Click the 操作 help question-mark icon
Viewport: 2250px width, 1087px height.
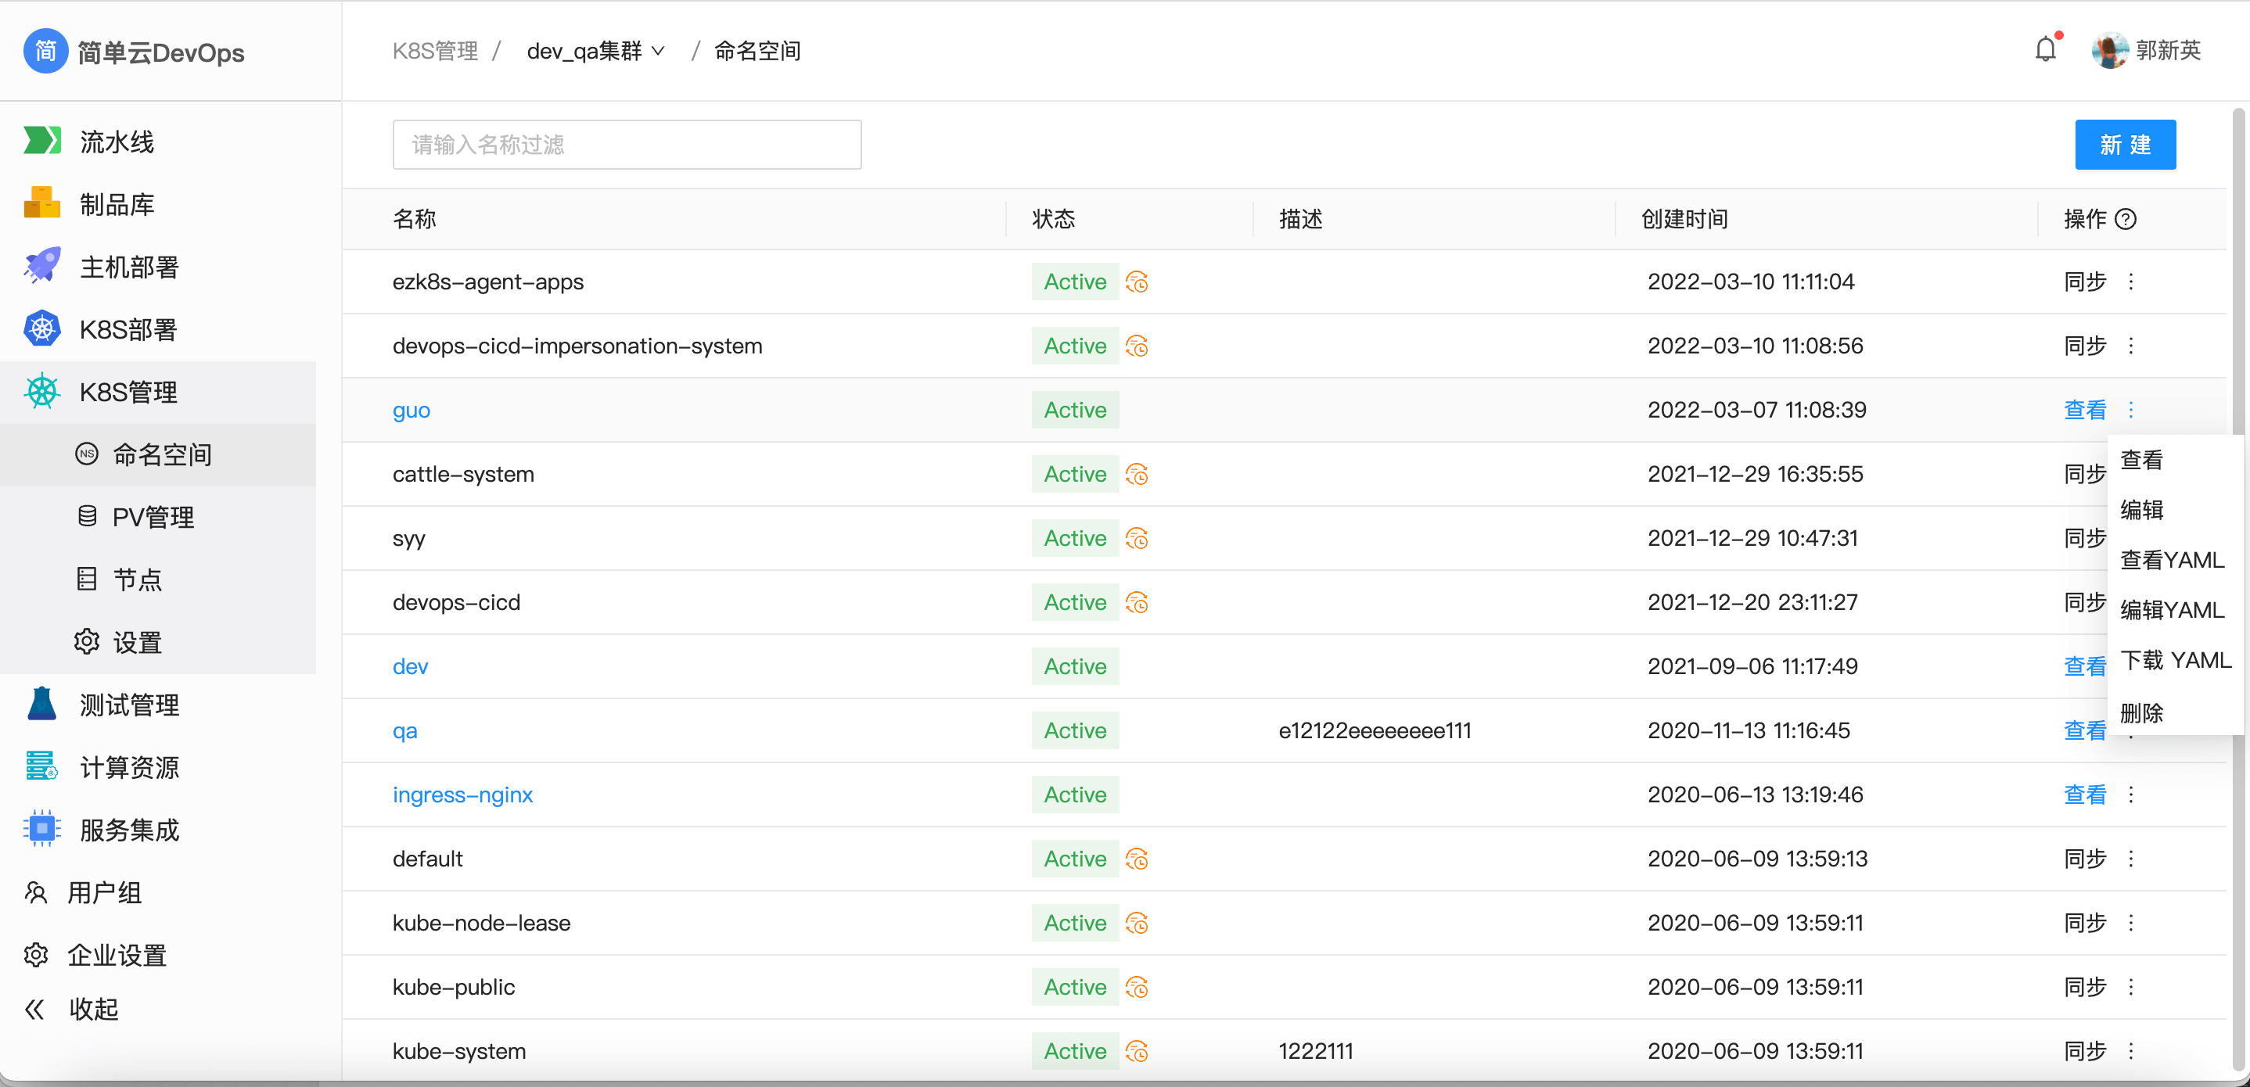(x=2126, y=219)
